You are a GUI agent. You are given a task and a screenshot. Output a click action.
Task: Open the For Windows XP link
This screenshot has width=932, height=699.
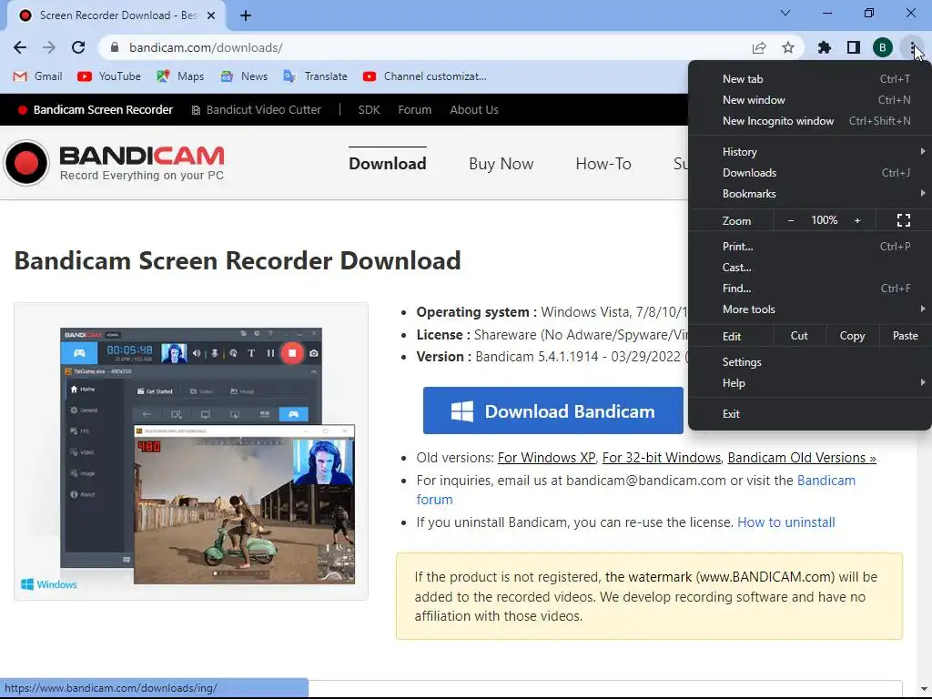point(546,458)
